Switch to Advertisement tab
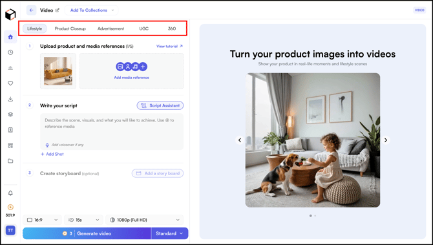433x245 pixels. (111, 28)
